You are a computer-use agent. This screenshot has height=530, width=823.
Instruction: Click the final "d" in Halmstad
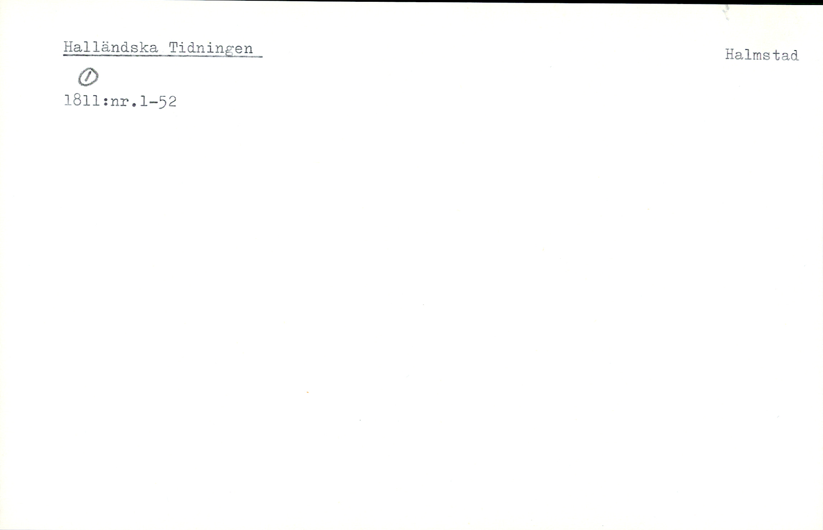pos(794,56)
